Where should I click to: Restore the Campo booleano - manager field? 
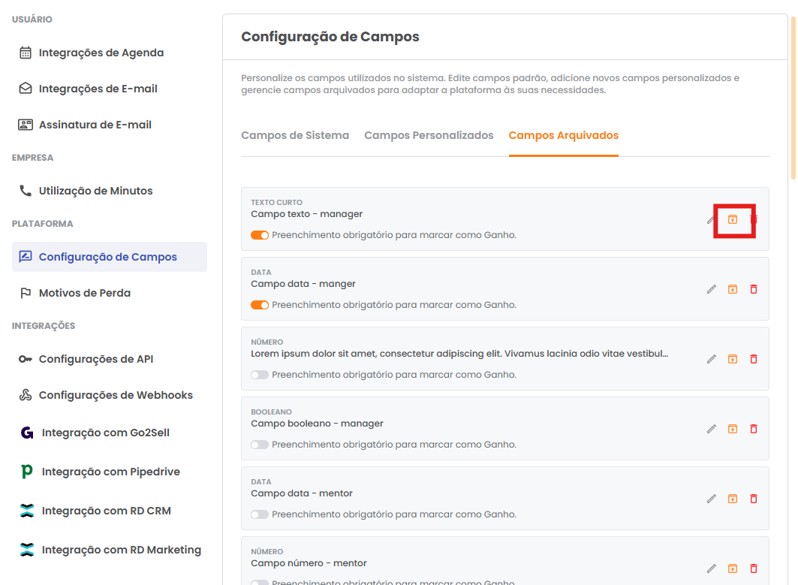tap(733, 429)
